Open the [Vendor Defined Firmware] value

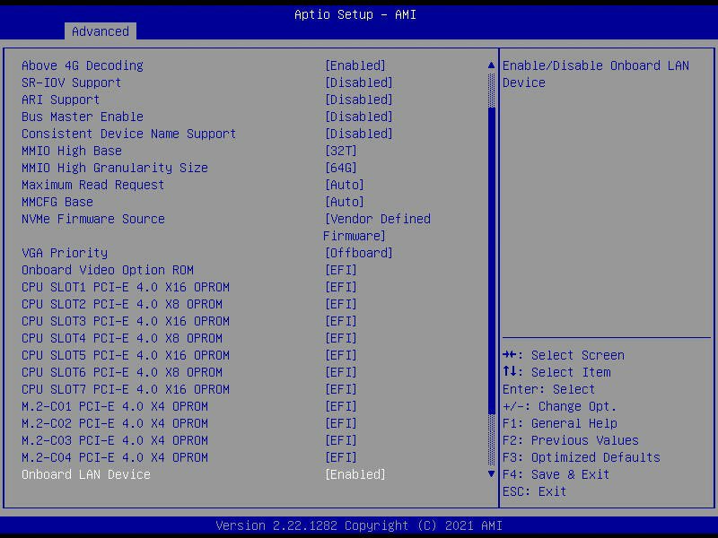tap(377, 228)
